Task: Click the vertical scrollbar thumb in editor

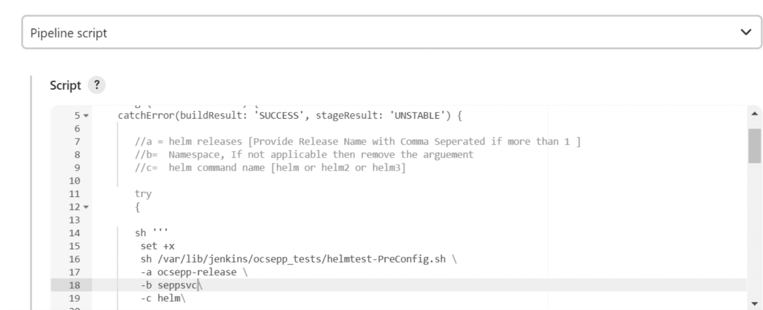Action: click(755, 146)
